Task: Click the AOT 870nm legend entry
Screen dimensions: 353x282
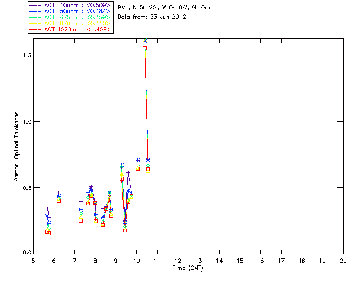Action: [x=69, y=23]
